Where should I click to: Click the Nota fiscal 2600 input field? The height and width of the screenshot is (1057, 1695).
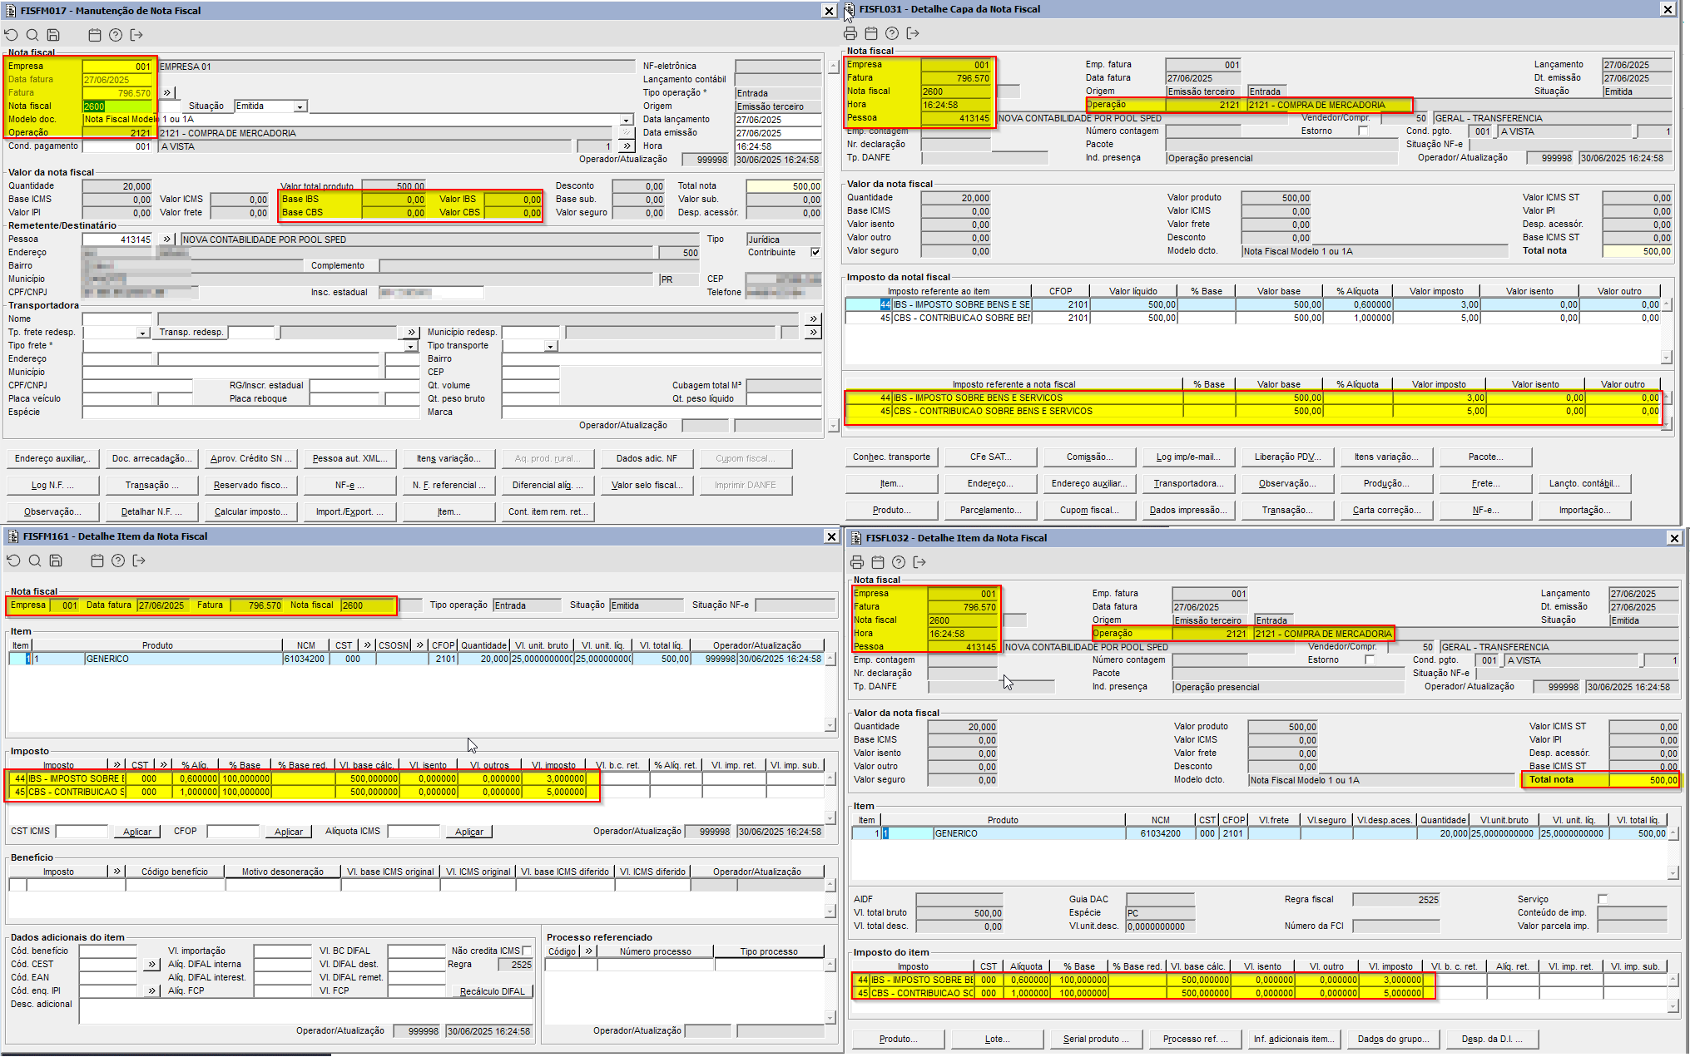point(118,106)
